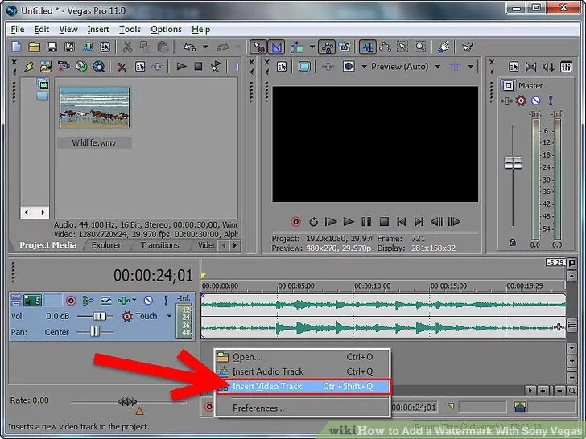Click the Paste clipboard icon in the toolbar

click(x=163, y=47)
